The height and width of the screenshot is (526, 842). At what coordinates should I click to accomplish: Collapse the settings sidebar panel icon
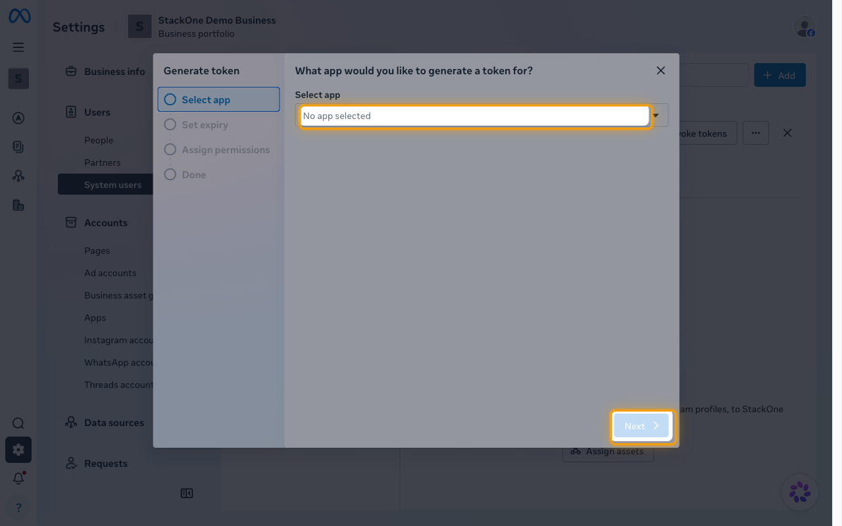coord(187,493)
